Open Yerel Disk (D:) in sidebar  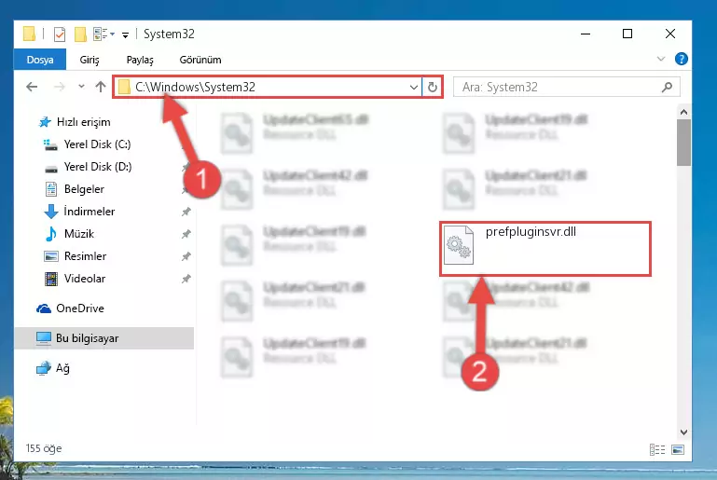point(97,167)
